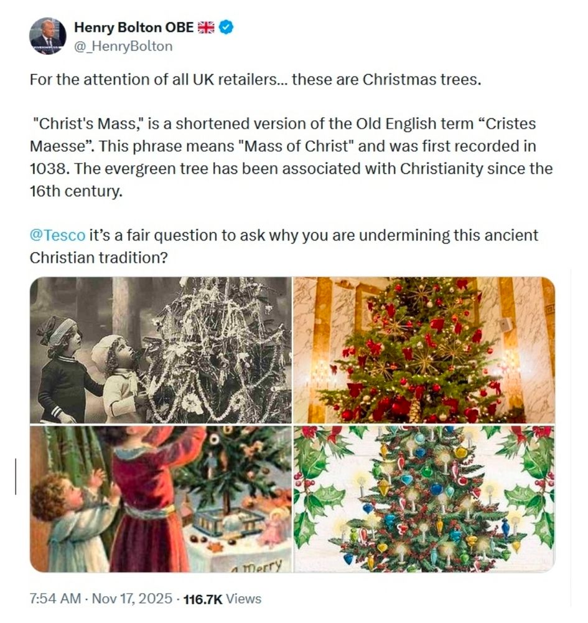Click the 7:54 AM timestamp
The image size is (588, 623).
55,599
